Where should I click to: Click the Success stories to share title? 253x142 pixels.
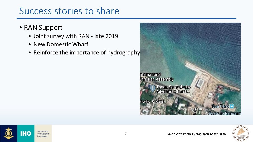point(69,11)
